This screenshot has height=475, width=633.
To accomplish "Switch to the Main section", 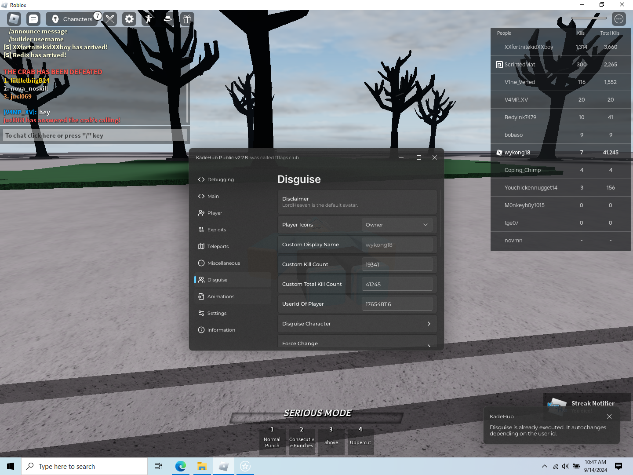I will (x=233, y=196).
